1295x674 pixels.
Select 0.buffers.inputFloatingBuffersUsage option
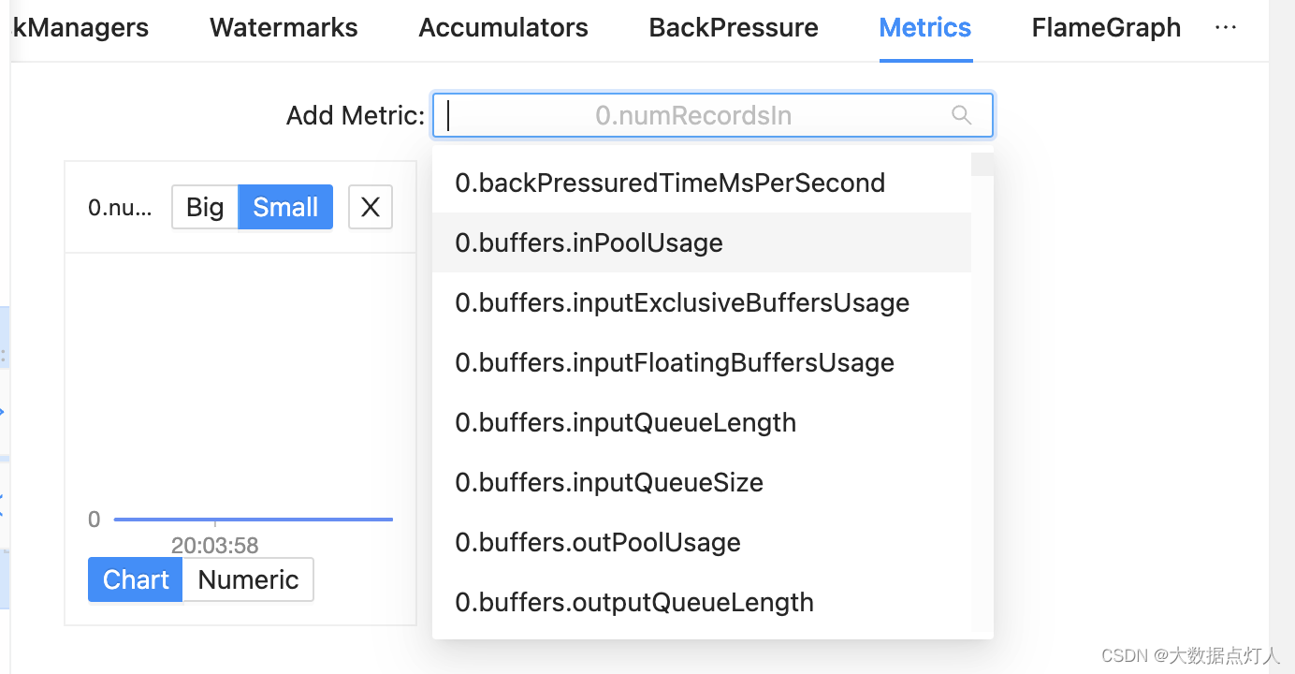tap(675, 362)
